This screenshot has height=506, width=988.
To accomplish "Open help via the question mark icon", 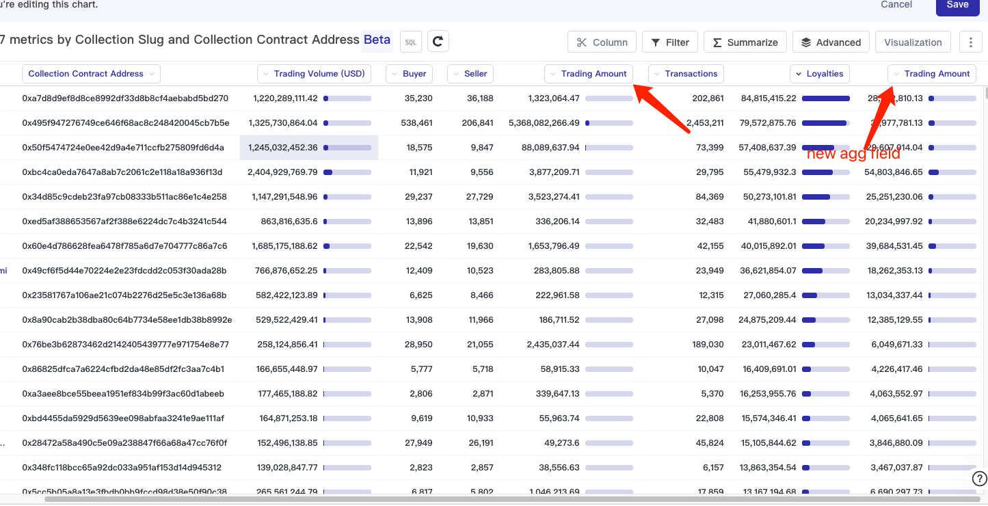I will pos(978,479).
